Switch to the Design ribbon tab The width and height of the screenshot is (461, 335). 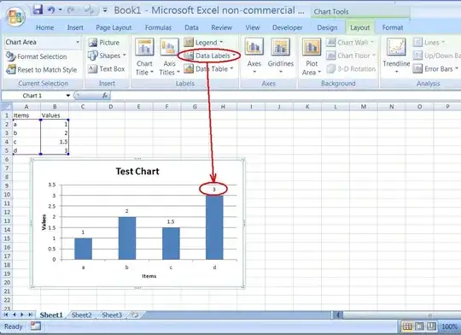(x=327, y=27)
